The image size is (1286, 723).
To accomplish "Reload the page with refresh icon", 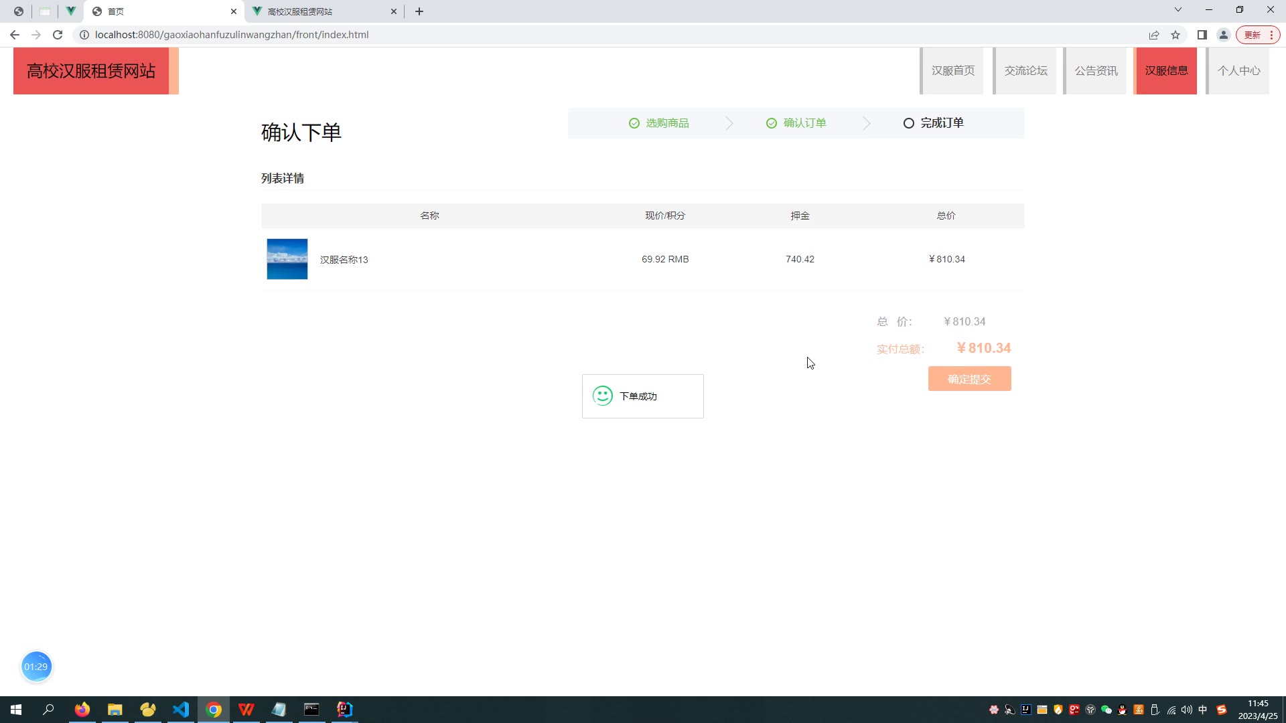I will (x=58, y=35).
